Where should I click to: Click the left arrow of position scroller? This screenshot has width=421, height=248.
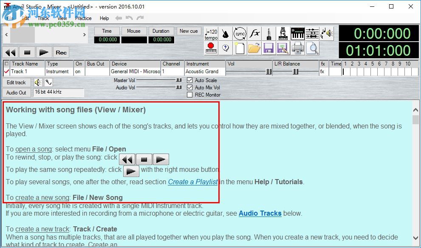(6, 35)
